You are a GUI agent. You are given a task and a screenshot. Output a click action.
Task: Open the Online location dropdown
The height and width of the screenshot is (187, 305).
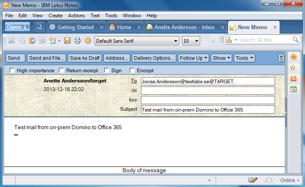pyautogui.click(x=289, y=180)
